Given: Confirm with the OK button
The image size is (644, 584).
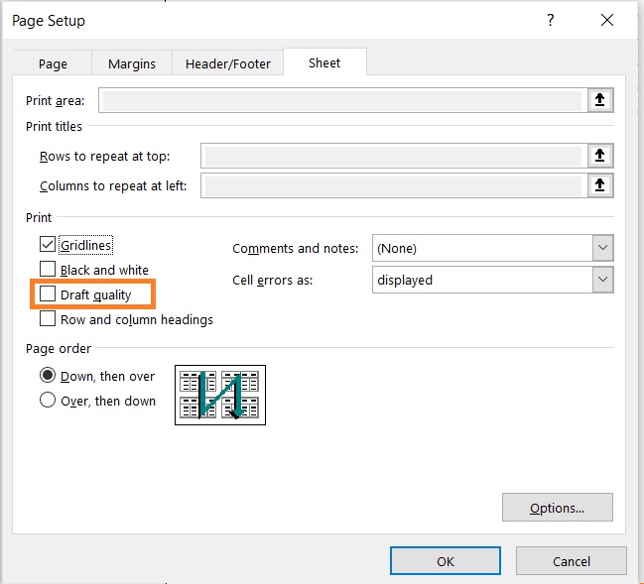Looking at the screenshot, I should pos(446,561).
